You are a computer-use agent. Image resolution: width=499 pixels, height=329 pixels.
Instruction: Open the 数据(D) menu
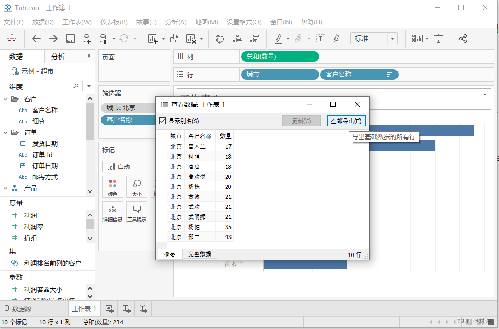pyautogui.click(x=43, y=22)
